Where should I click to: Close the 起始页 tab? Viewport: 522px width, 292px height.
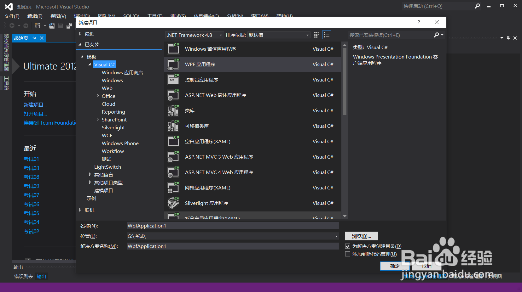pyautogui.click(x=41, y=38)
